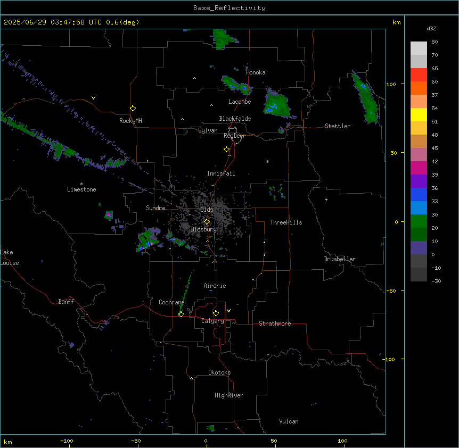Click the Olds city label
The image size is (459, 448).
[207, 210]
